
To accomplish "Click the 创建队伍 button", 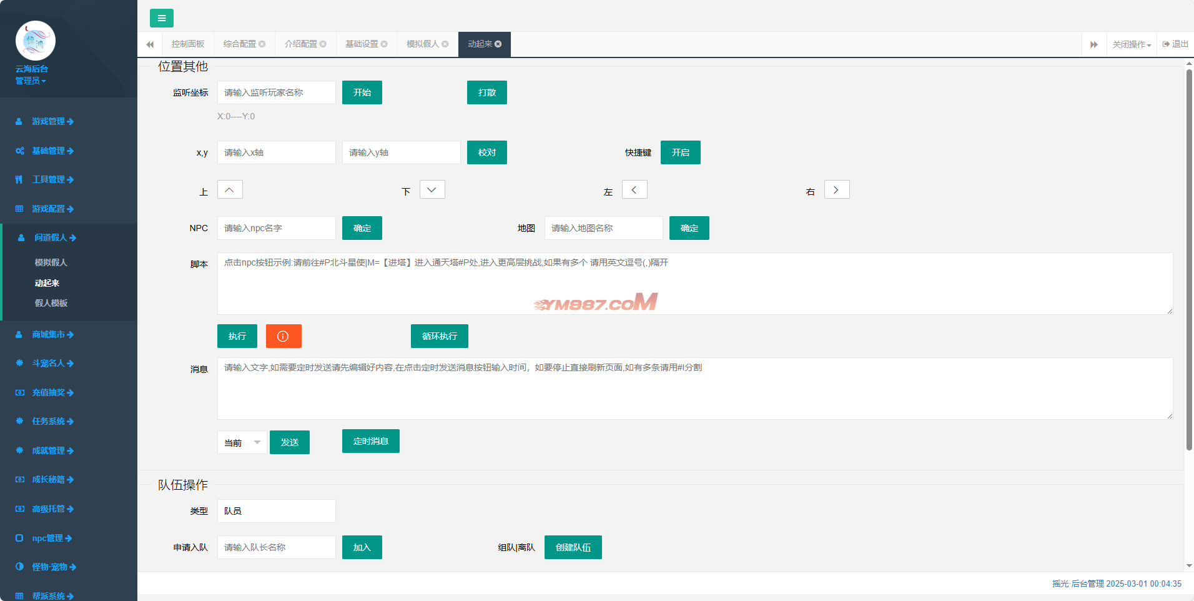I will click(573, 547).
